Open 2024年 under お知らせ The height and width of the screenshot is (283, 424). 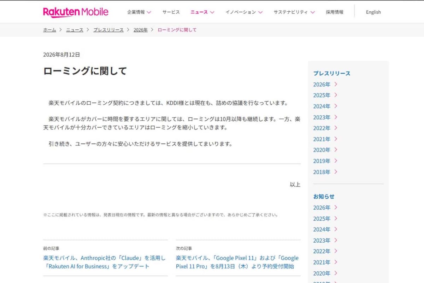coord(325,230)
